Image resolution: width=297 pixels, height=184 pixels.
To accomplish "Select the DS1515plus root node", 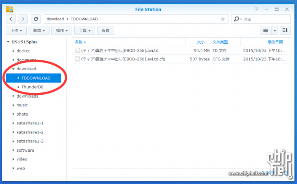I will (24, 42).
